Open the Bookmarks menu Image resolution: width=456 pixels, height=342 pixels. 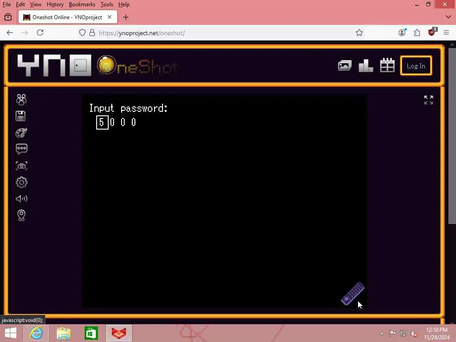click(x=82, y=4)
